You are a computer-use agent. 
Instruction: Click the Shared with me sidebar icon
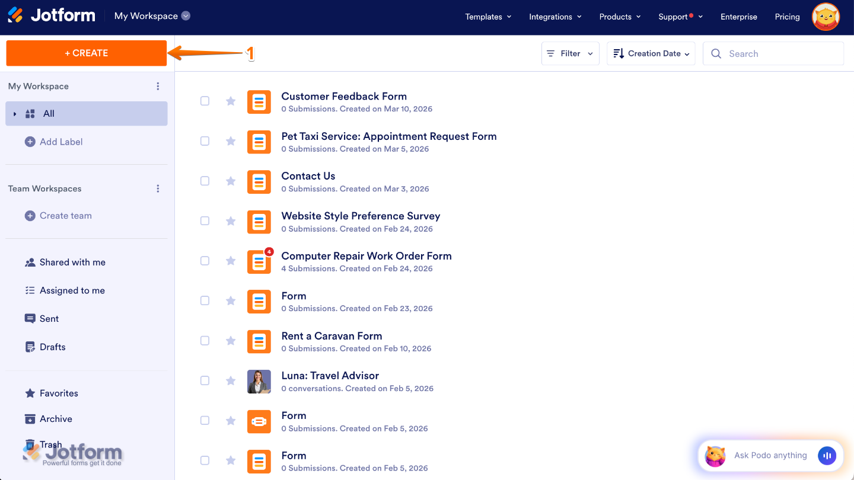pos(30,262)
